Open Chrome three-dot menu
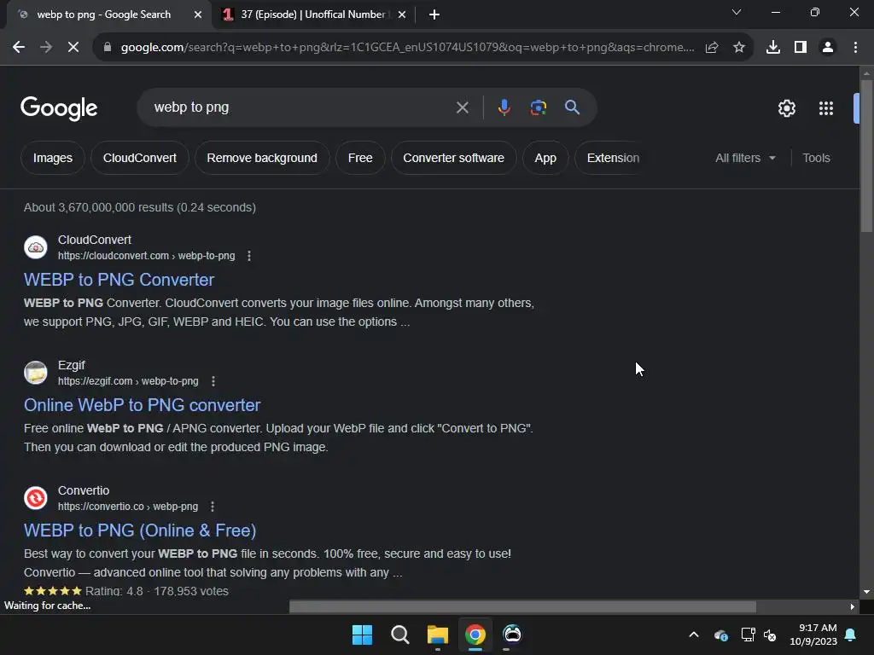This screenshot has width=874, height=655. (855, 48)
